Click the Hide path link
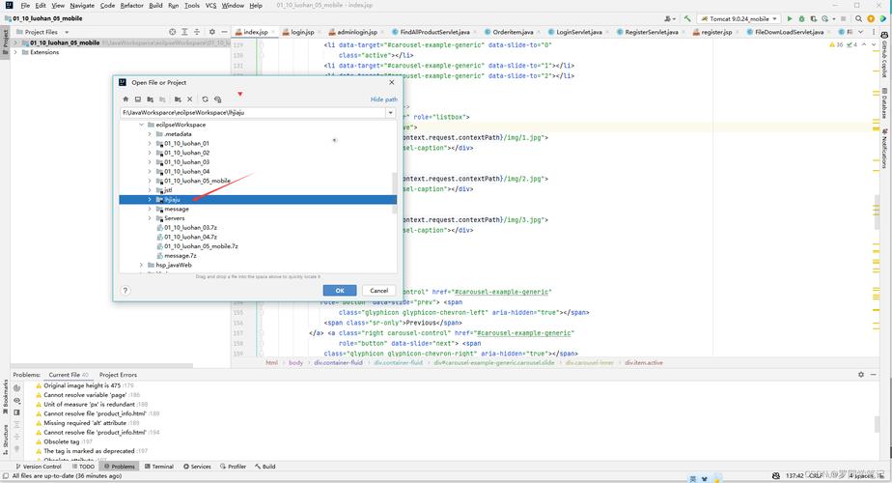The width and height of the screenshot is (892, 483). click(x=384, y=99)
